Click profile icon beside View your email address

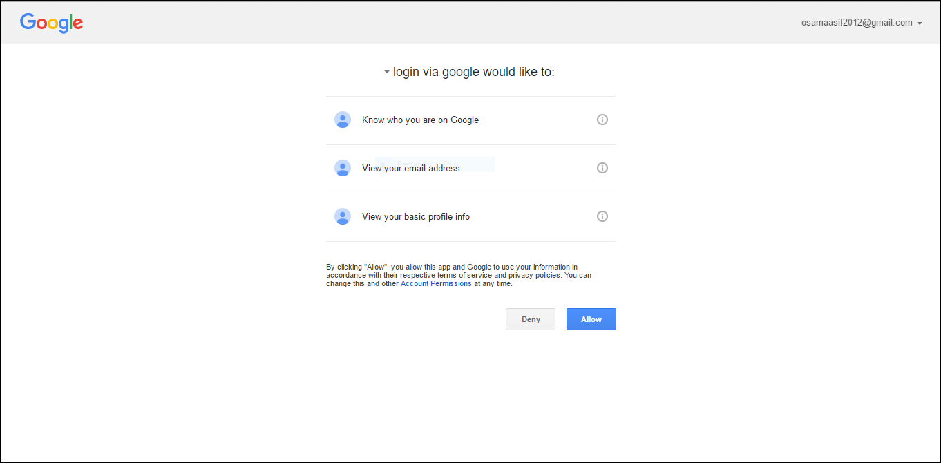coord(343,168)
